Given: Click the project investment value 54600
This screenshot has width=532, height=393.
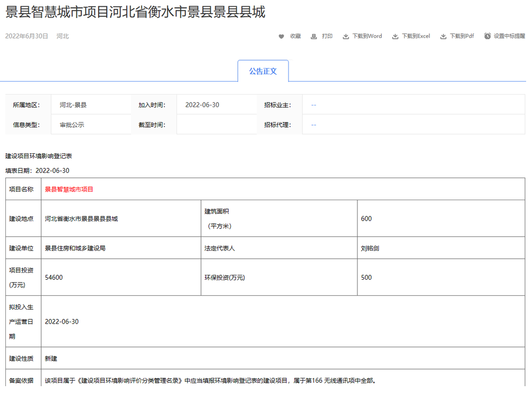Looking at the screenshot, I should (54, 277).
